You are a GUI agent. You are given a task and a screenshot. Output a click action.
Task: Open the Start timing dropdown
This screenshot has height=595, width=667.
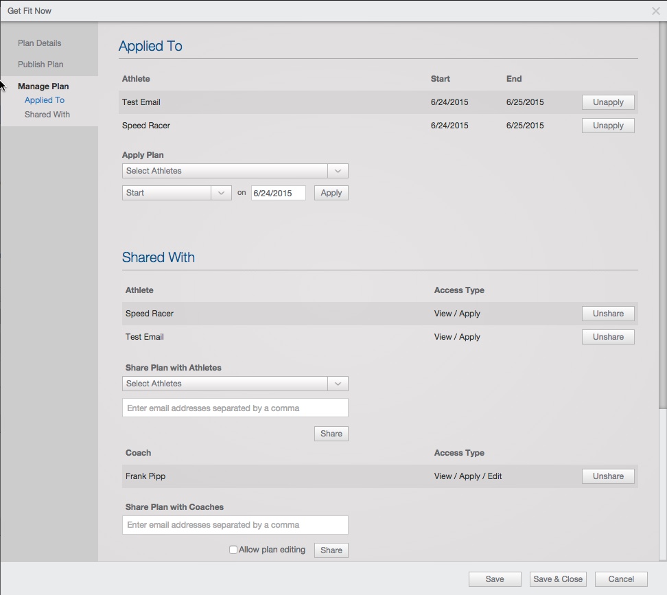coord(176,193)
